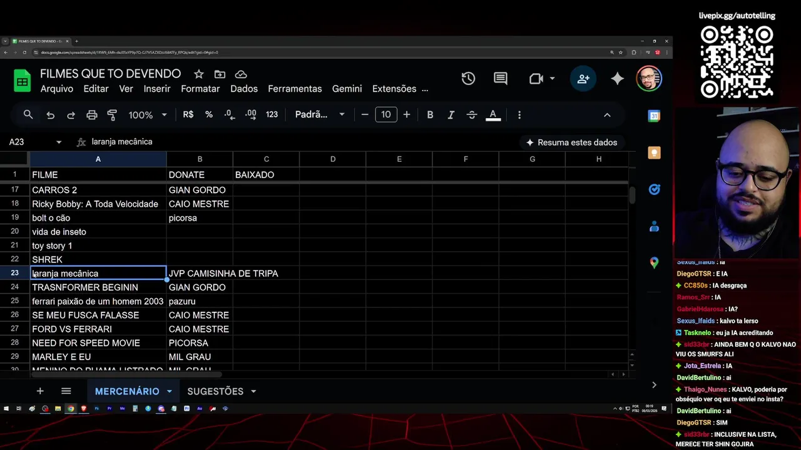This screenshot has height=450, width=801.
Task: Open Google Calendar in side panel
Action: 654,116
